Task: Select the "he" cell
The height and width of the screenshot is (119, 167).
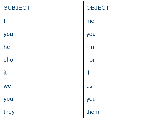Action: point(42,47)
